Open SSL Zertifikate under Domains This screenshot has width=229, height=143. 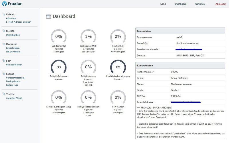pyautogui.click(x=13, y=52)
